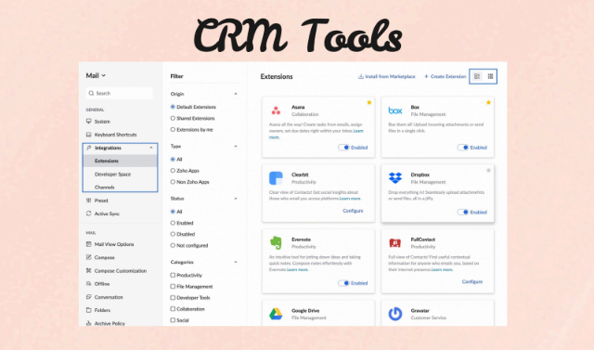The image size is (594, 350).
Task: Click the Google Drive logo icon
Action: coord(276,314)
